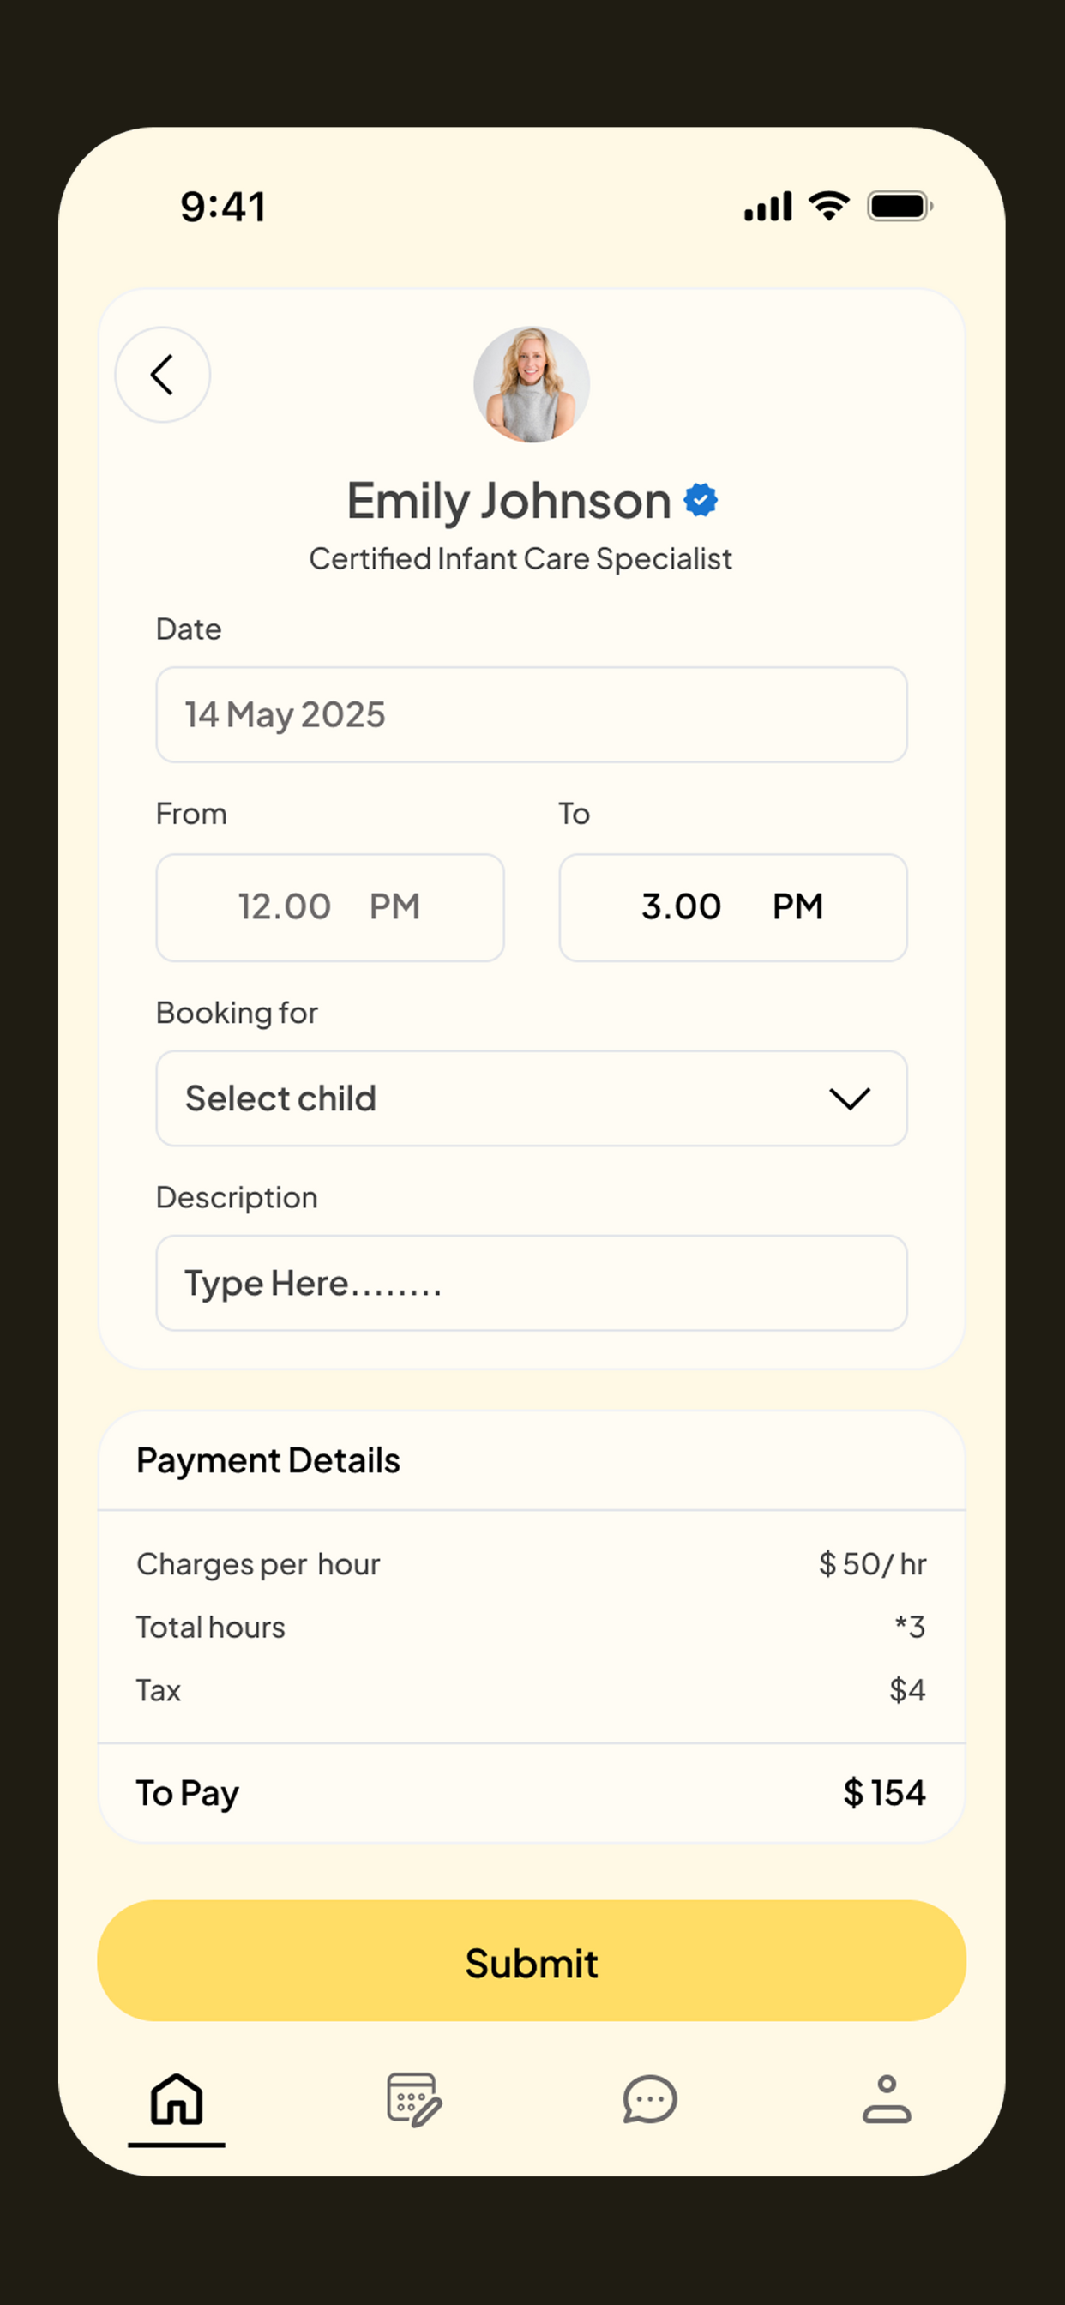Tap the Payment Details header

[x=268, y=1460]
